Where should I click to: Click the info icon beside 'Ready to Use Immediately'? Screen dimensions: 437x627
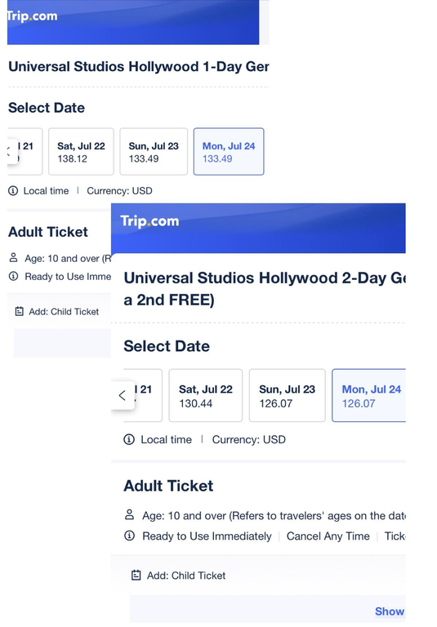point(129,536)
